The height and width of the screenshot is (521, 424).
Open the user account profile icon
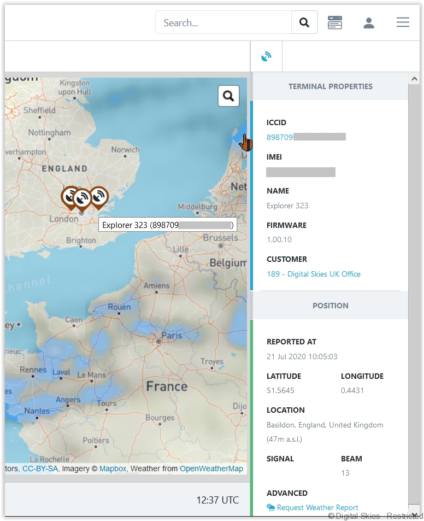coord(369,23)
